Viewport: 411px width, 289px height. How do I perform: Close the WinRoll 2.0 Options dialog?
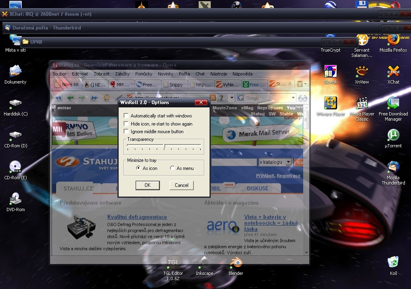[x=201, y=102]
